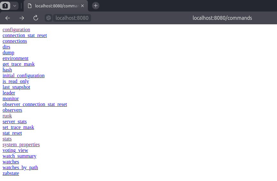The height and width of the screenshot is (181, 277).
Task: Open the last_snapshot link
Action: 16,87
